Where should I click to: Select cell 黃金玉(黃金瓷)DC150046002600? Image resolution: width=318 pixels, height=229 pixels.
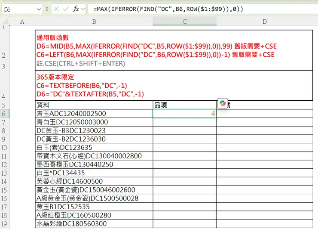94,190
